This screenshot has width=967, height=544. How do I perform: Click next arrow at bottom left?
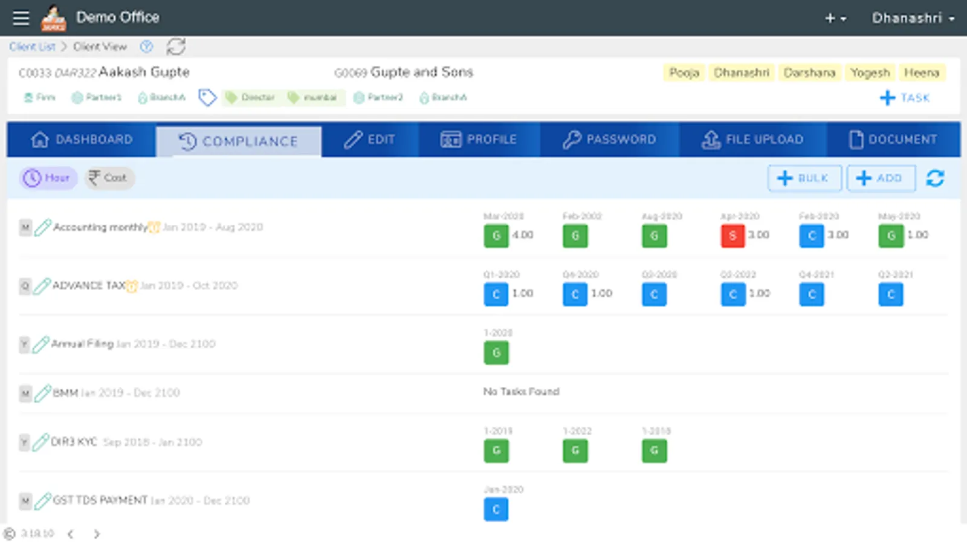point(97,534)
